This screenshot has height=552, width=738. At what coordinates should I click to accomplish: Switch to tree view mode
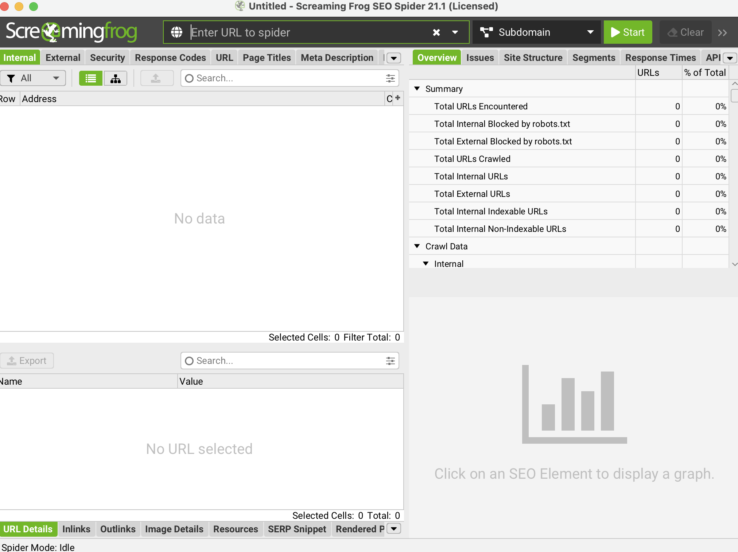(116, 78)
